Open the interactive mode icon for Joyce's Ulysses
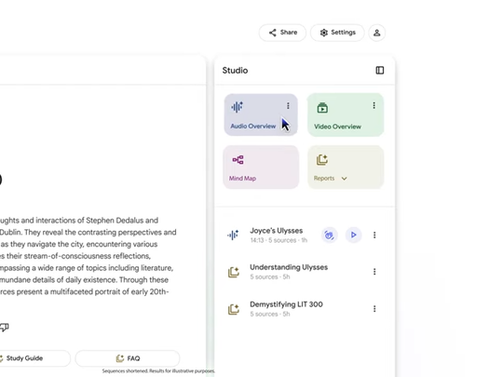This screenshot has width=503, height=377. 329,235
